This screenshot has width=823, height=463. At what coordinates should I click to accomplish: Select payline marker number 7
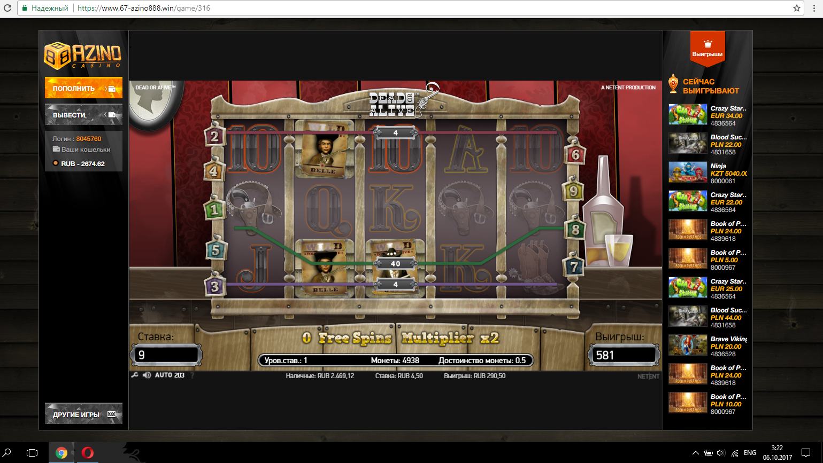tap(573, 266)
